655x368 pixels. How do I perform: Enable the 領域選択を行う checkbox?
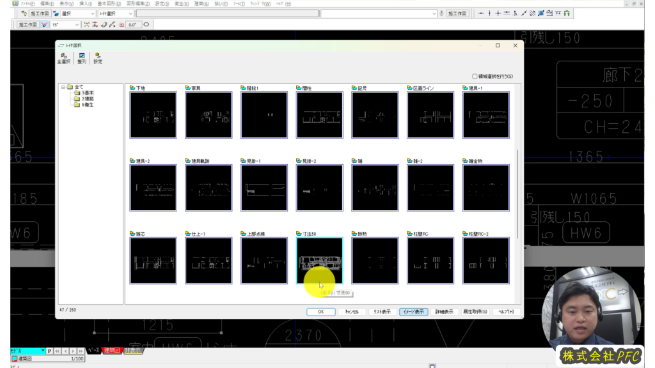click(x=475, y=76)
